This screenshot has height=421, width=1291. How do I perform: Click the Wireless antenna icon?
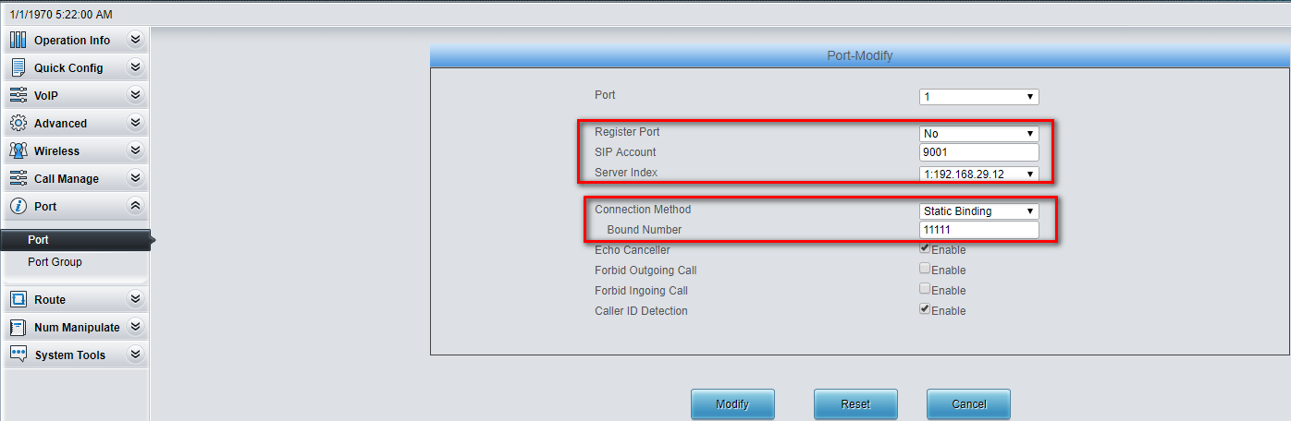[18, 150]
